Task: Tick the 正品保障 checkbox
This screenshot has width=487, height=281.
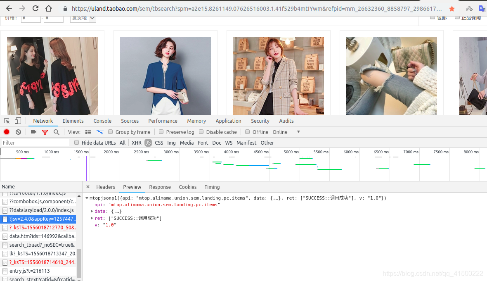Action: (x=457, y=17)
